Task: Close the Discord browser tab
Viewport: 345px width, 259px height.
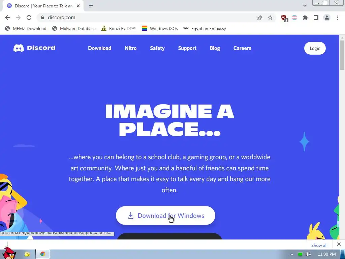Action: tap(78, 6)
